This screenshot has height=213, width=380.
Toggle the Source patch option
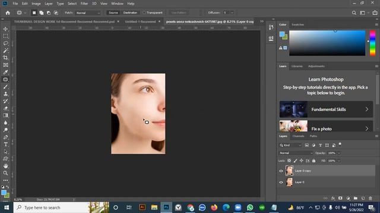113,12
